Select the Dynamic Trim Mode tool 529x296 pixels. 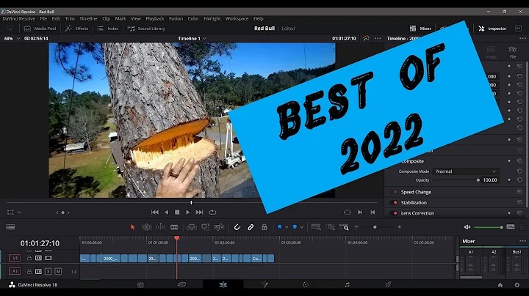(x=161, y=227)
